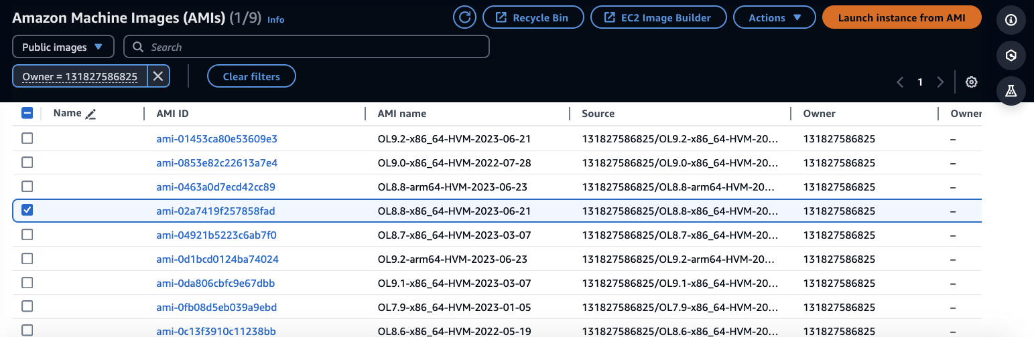
Task: Launch instance from AMI
Action: [x=902, y=17]
